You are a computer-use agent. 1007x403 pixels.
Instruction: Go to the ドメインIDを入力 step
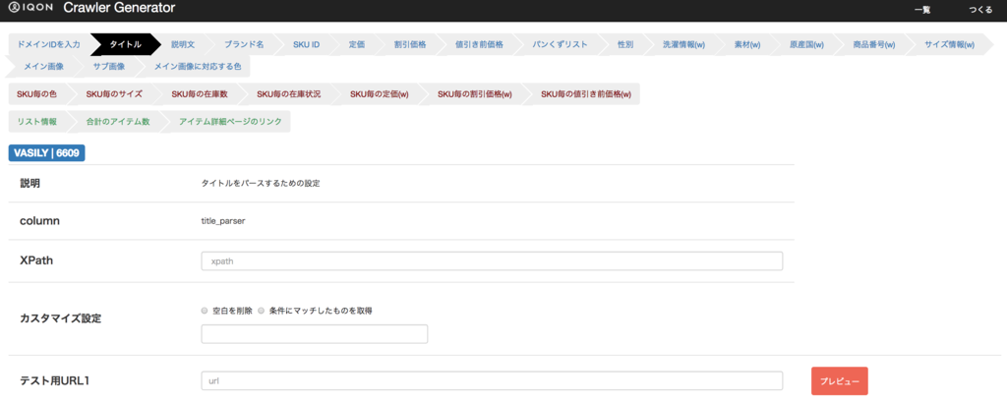[x=49, y=45]
